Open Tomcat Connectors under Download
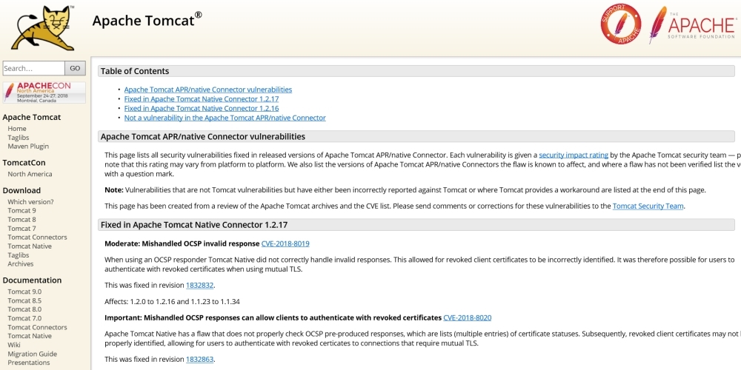This screenshot has width=741, height=370. click(x=37, y=237)
